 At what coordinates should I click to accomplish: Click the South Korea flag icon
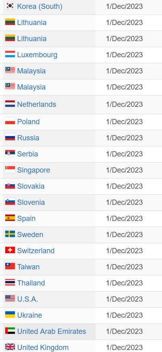point(10,6)
